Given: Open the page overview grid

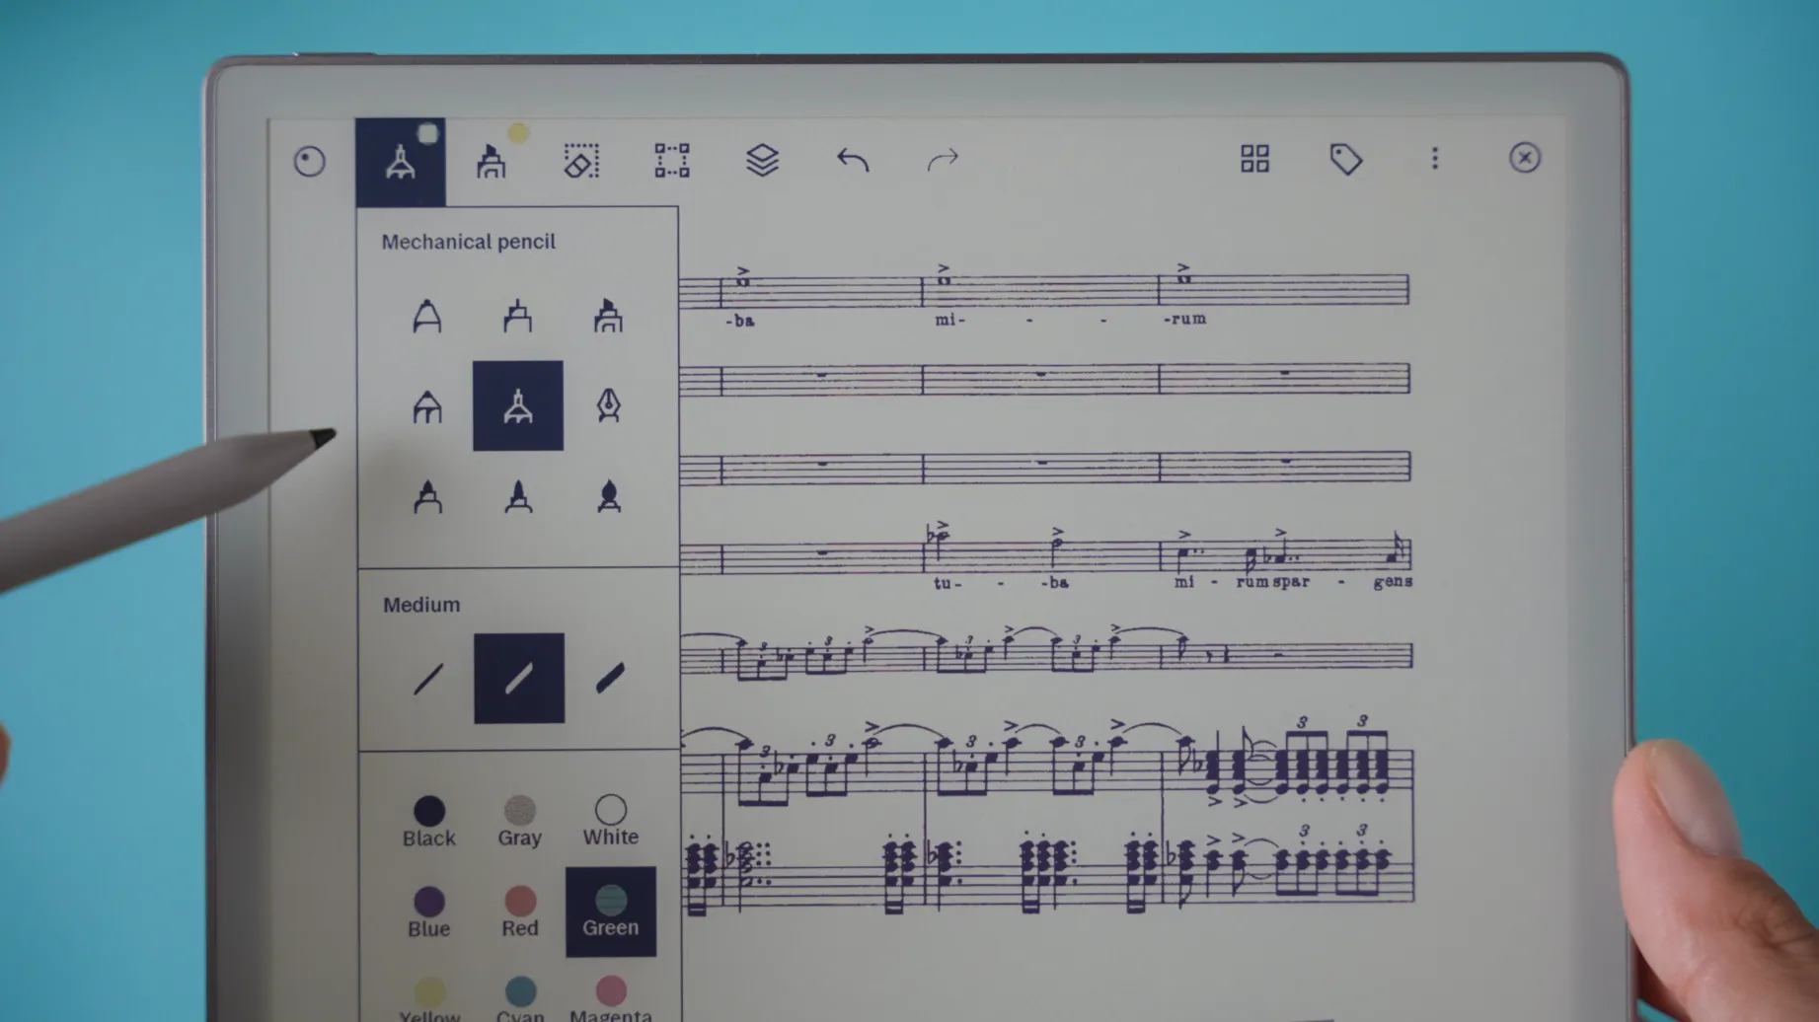Looking at the screenshot, I should point(1255,159).
